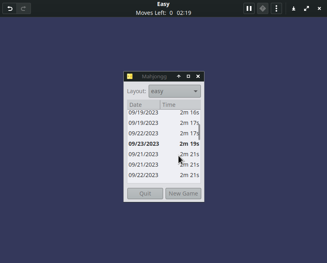Undo the last move

pos(10,8)
